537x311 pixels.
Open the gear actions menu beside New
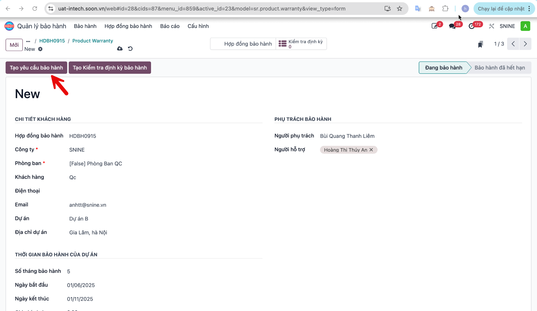pos(40,49)
